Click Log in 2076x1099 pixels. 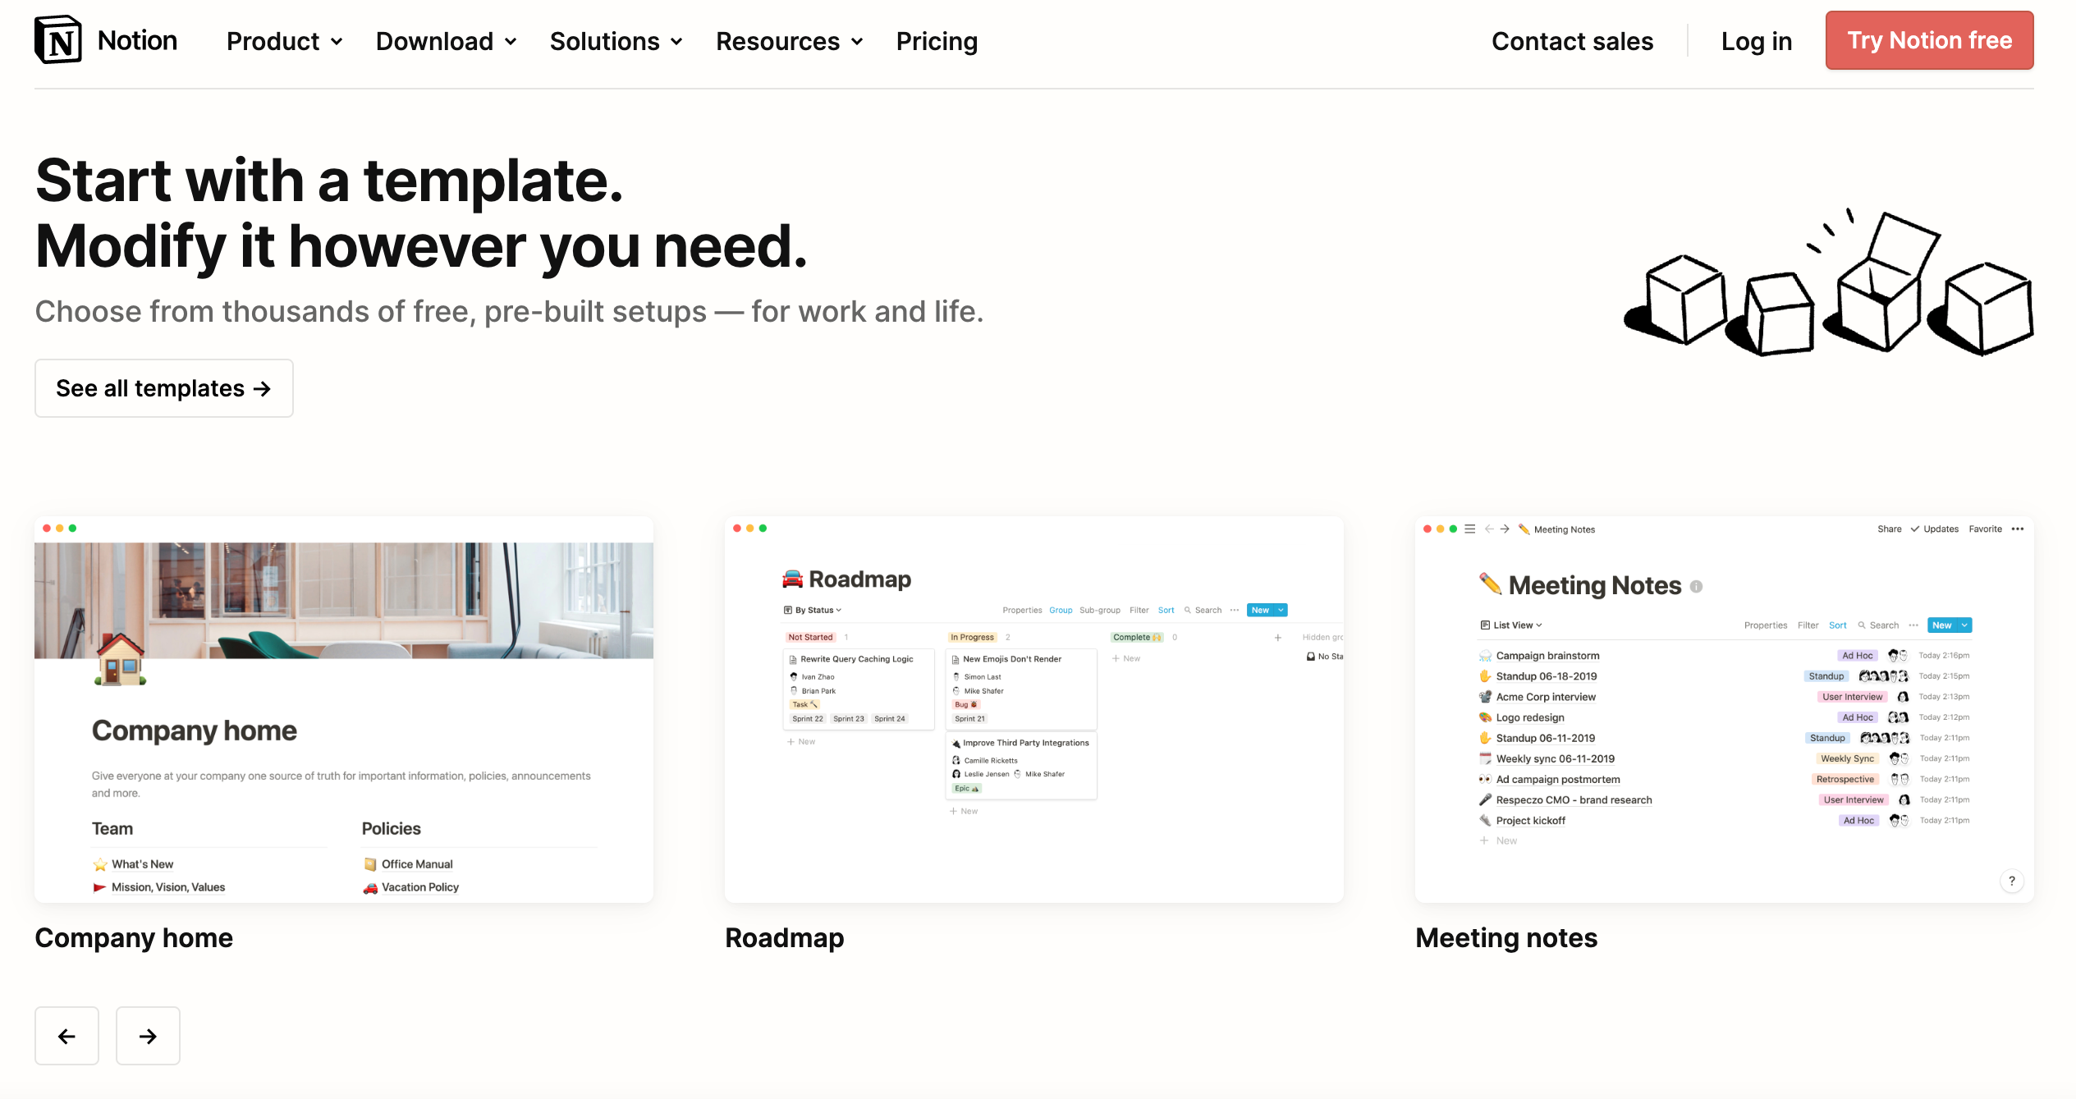pyautogui.click(x=1756, y=41)
